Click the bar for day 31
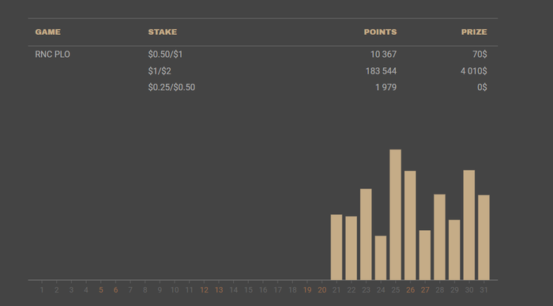The width and height of the screenshot is (553, 306). pos(483,237)
